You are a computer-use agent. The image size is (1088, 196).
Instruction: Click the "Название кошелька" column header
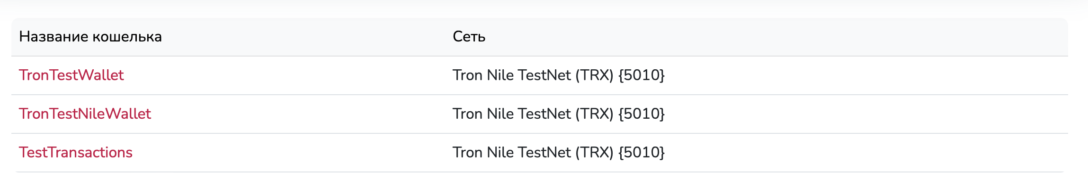coord(90,37)
